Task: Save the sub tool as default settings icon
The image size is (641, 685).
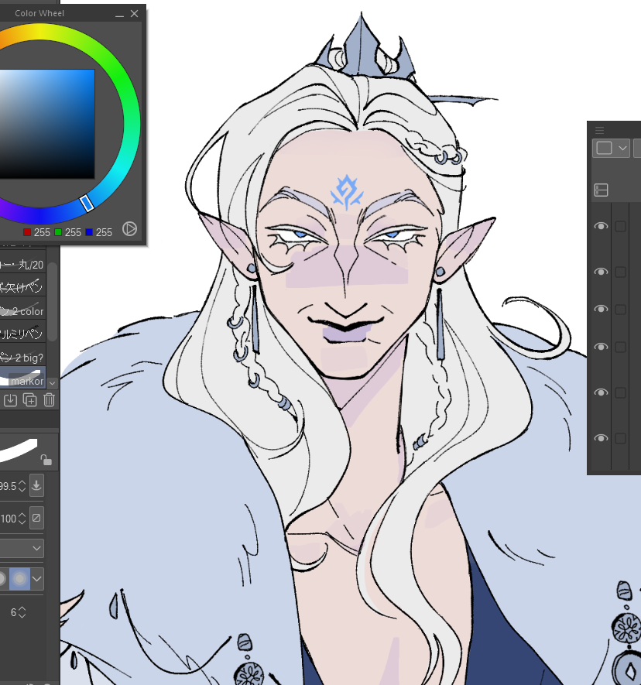Action: click(10, 399)
